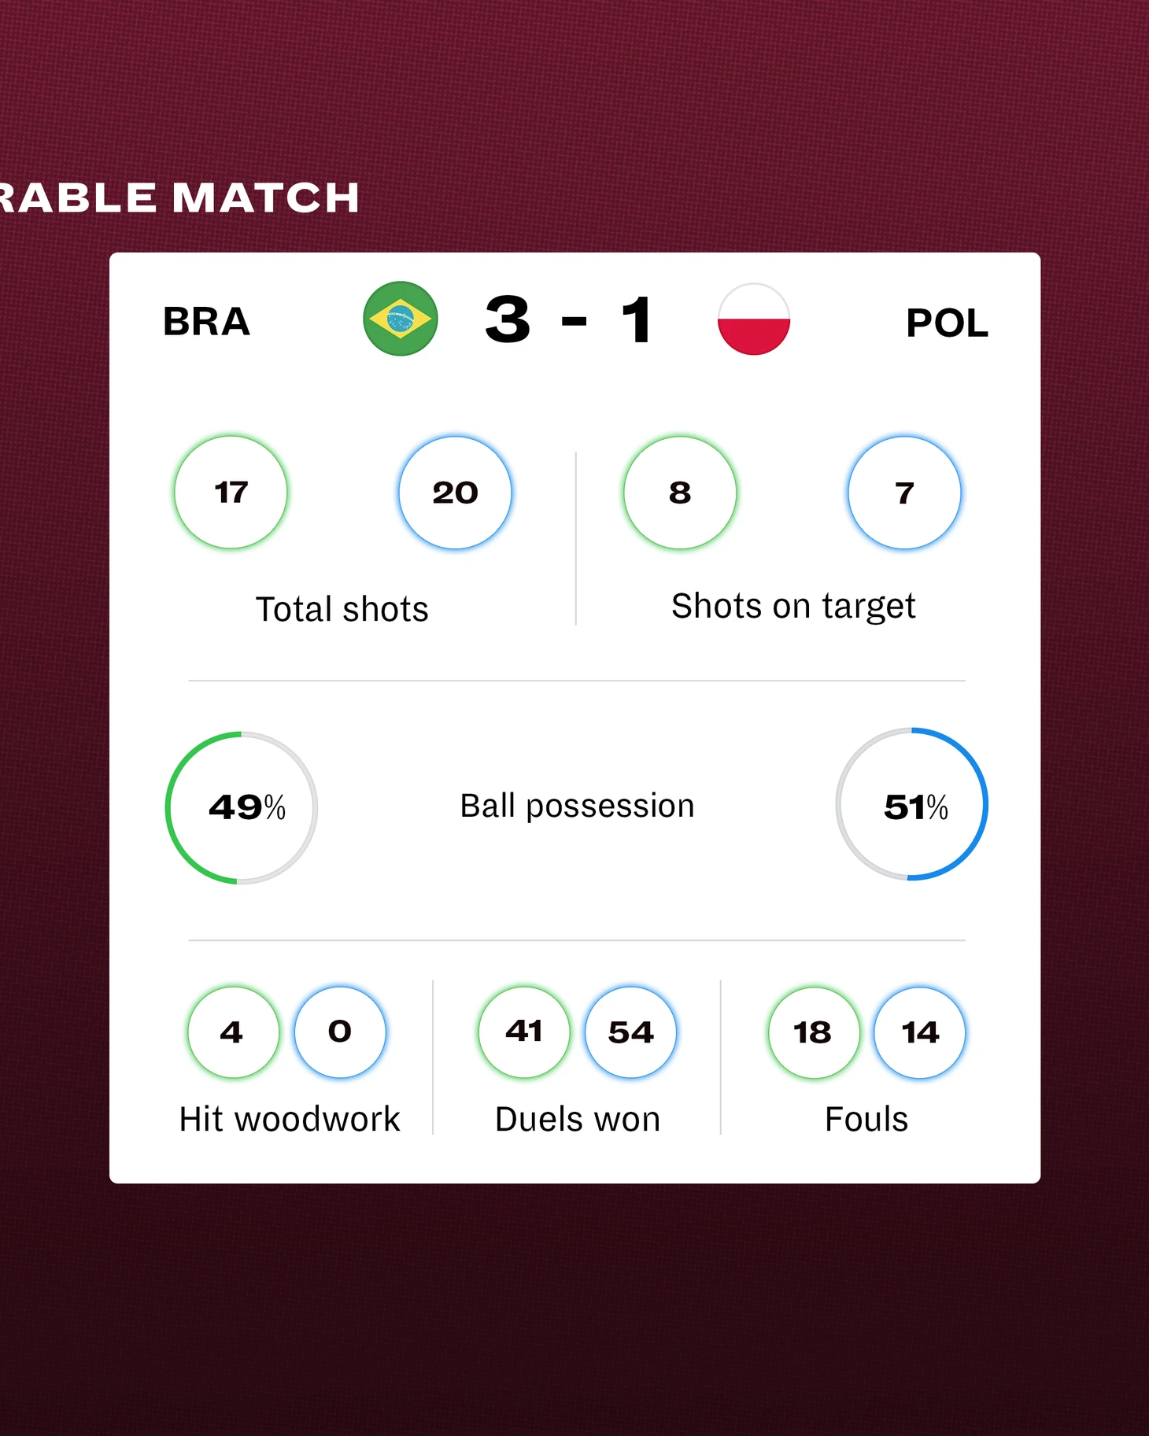Tap Brazil's hit woodwork circle showing 4
The width and height of the screenshot is (1149, 1436).
click(x=233, y=1032)
